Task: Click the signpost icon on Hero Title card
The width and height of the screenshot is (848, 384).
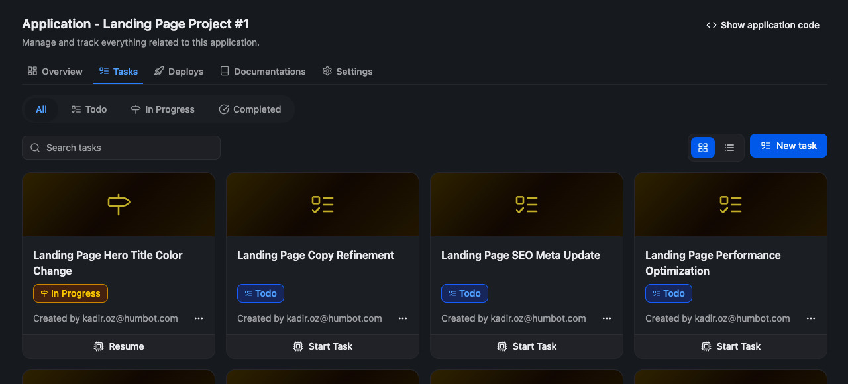Action: point(119,204)
